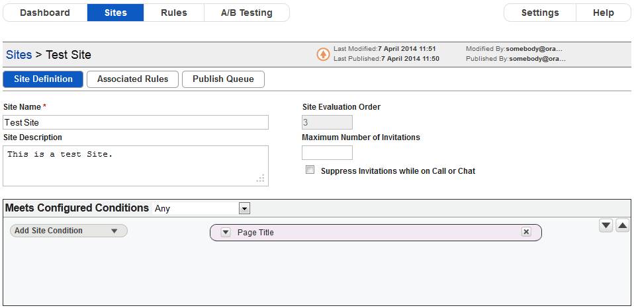Expand the Page Title condition arrow

(226, 233)
